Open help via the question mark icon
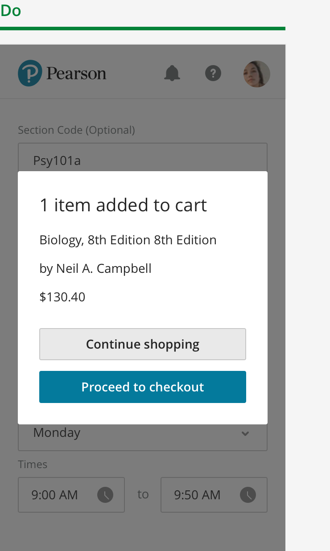Viewport: 330px width, 551px height. 213,73
